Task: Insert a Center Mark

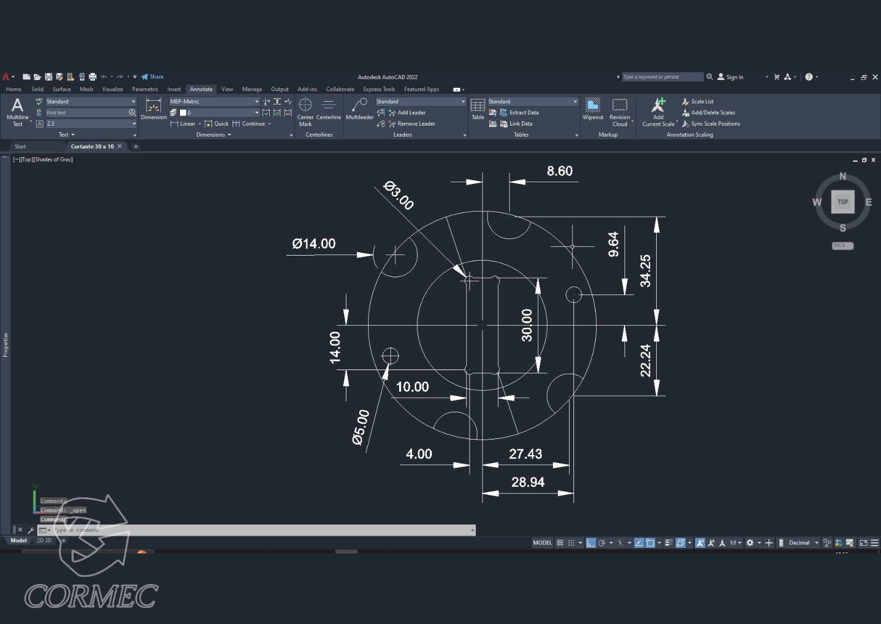Action: pos(305,111)
